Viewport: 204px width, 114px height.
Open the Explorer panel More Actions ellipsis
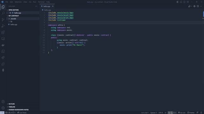click(x=36, y=6)
